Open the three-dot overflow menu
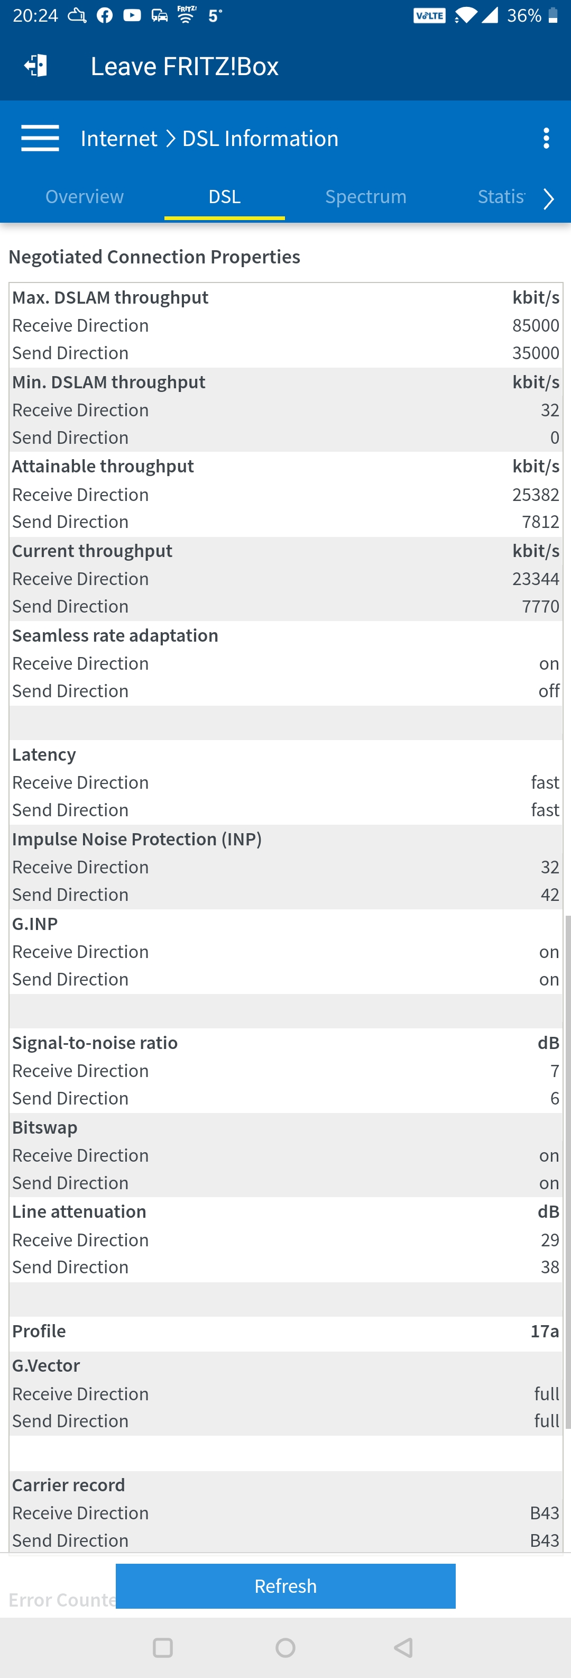Viewport: 571px width, 1678px height. (546, 138)
